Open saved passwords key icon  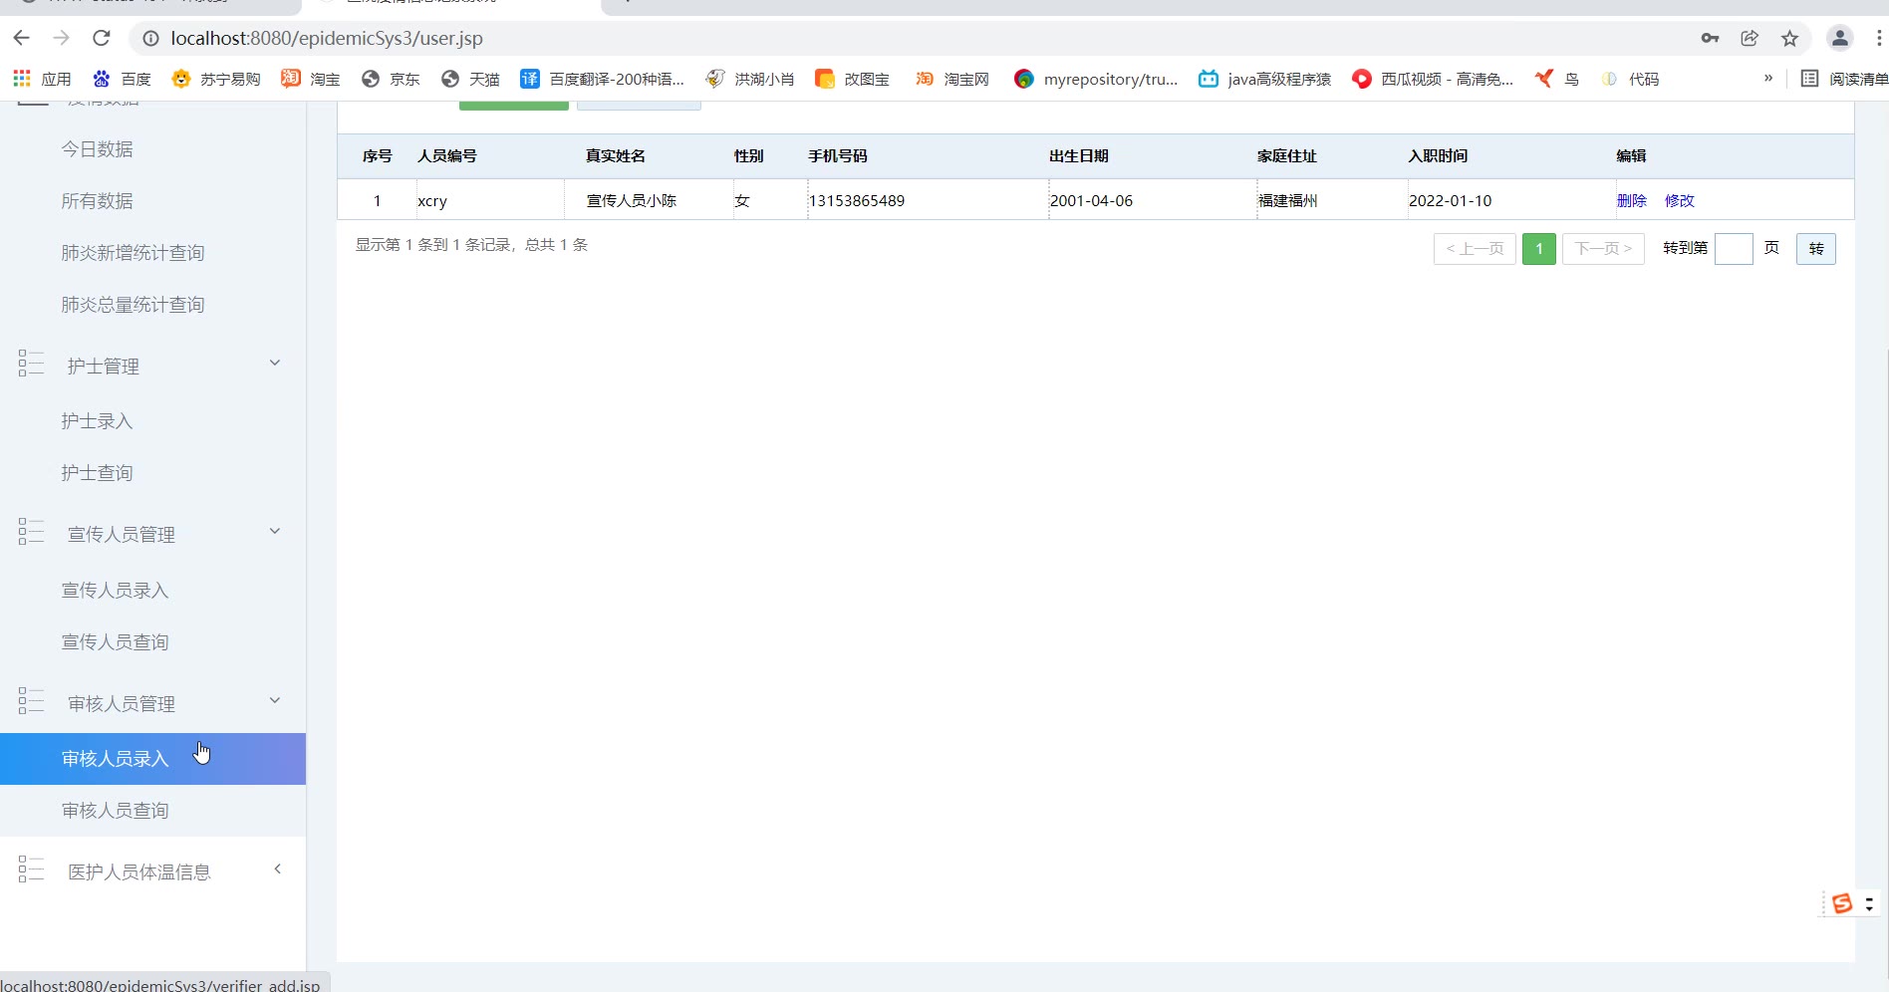(x=1710, y=38)
